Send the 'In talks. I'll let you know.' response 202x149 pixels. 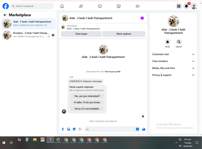pos(87,102)
